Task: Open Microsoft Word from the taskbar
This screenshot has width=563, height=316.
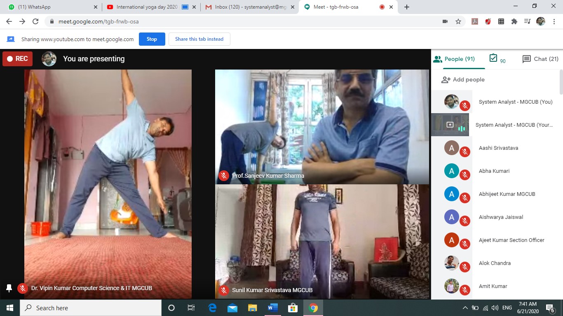Action: click(x=273, y=308)
